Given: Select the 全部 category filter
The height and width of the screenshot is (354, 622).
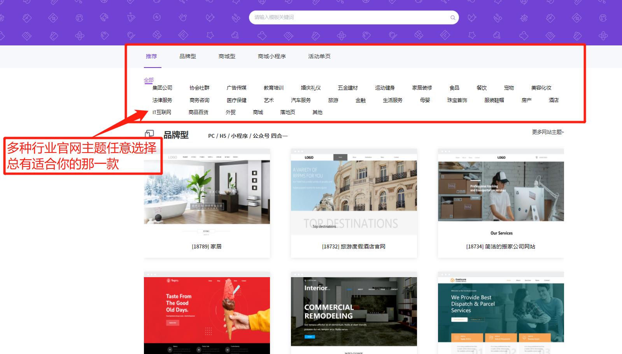Looking at the screenshot, I should point(149,80).
